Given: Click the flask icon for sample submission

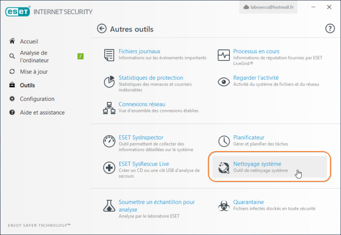Looking at the screenshot, I should coord(109,206).
